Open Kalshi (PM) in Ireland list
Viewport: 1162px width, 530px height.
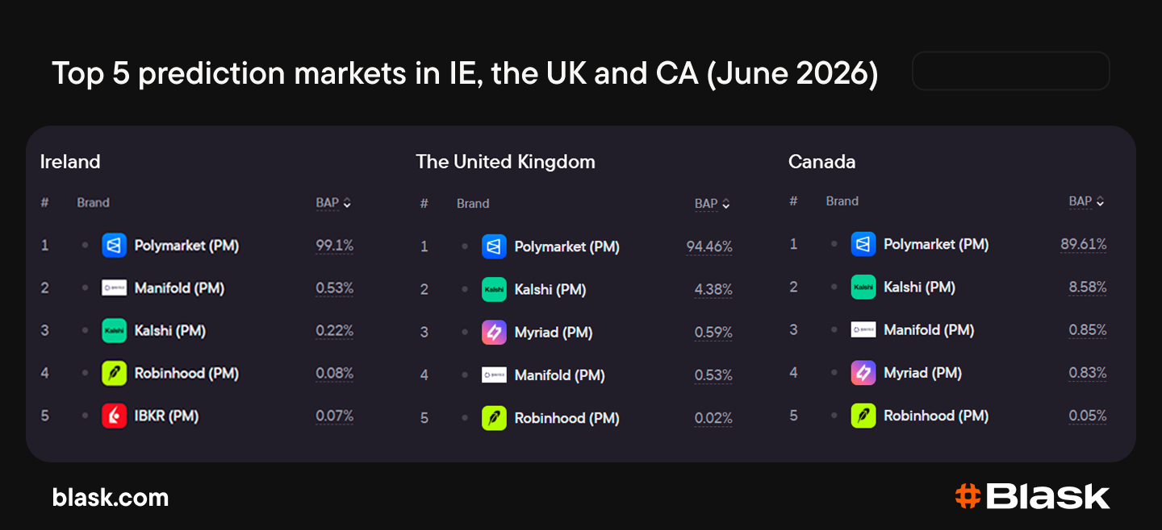click(x=170, y=331)
